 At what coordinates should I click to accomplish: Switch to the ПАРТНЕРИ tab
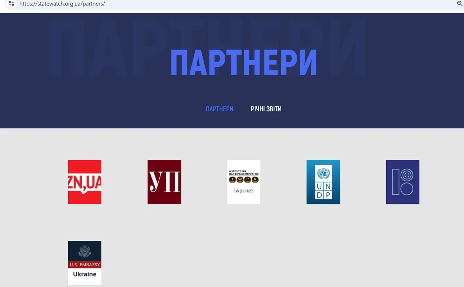click(220, 109)
